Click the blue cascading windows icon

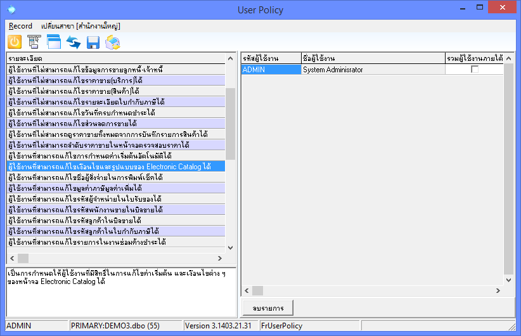[53, 42]
